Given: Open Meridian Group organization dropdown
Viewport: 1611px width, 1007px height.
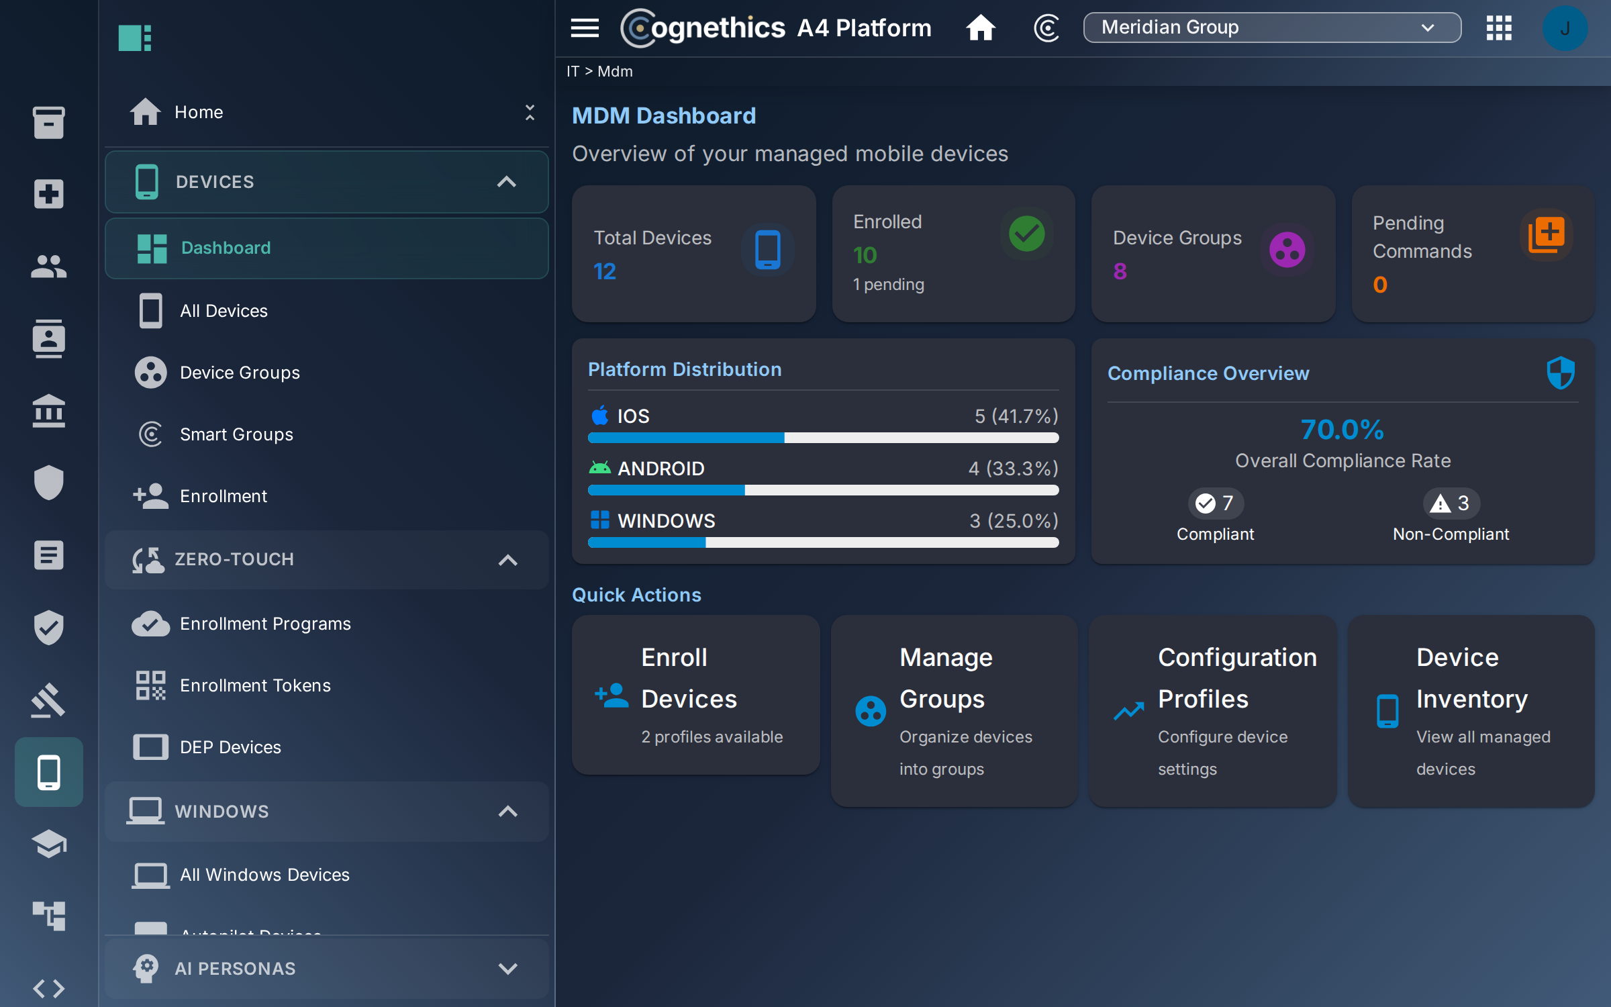Looking at the screenshot, I should click(1272, 28).
